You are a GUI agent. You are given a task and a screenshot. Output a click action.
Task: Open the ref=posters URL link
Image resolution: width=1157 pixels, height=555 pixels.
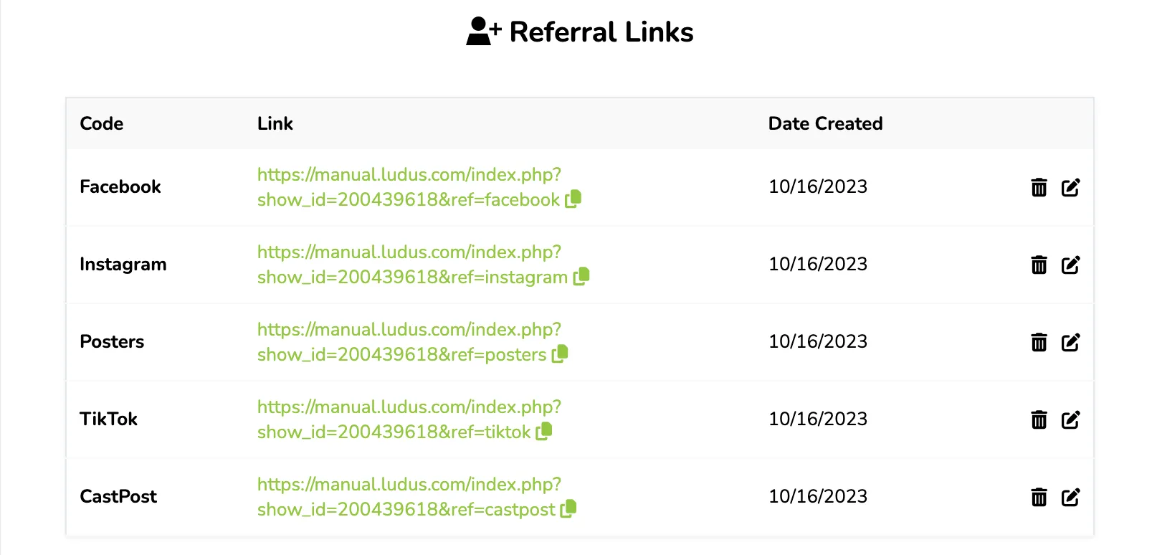coord(409,342)
